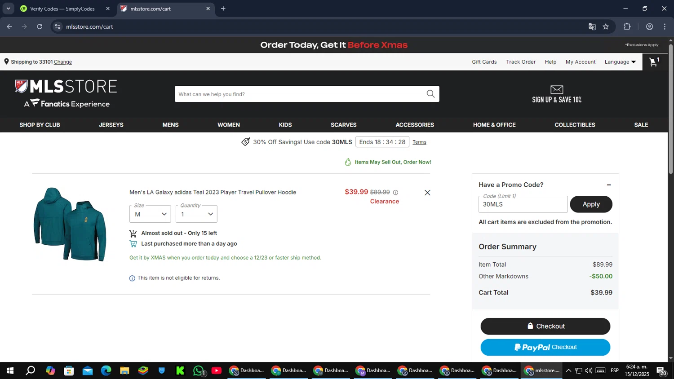
Task: Open Gift Cards link
Action: tap(484, 62)
